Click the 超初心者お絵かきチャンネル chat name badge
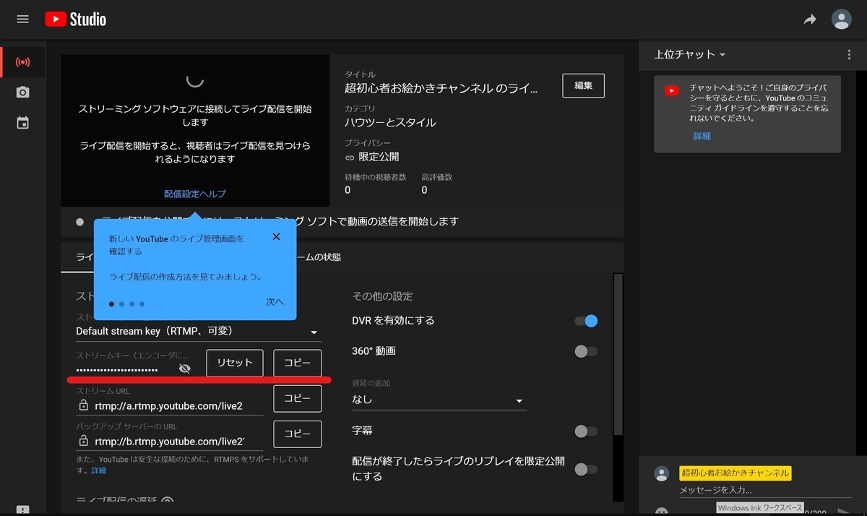The height and width of the screenshot is (516, 867). (x=736, y=473)
